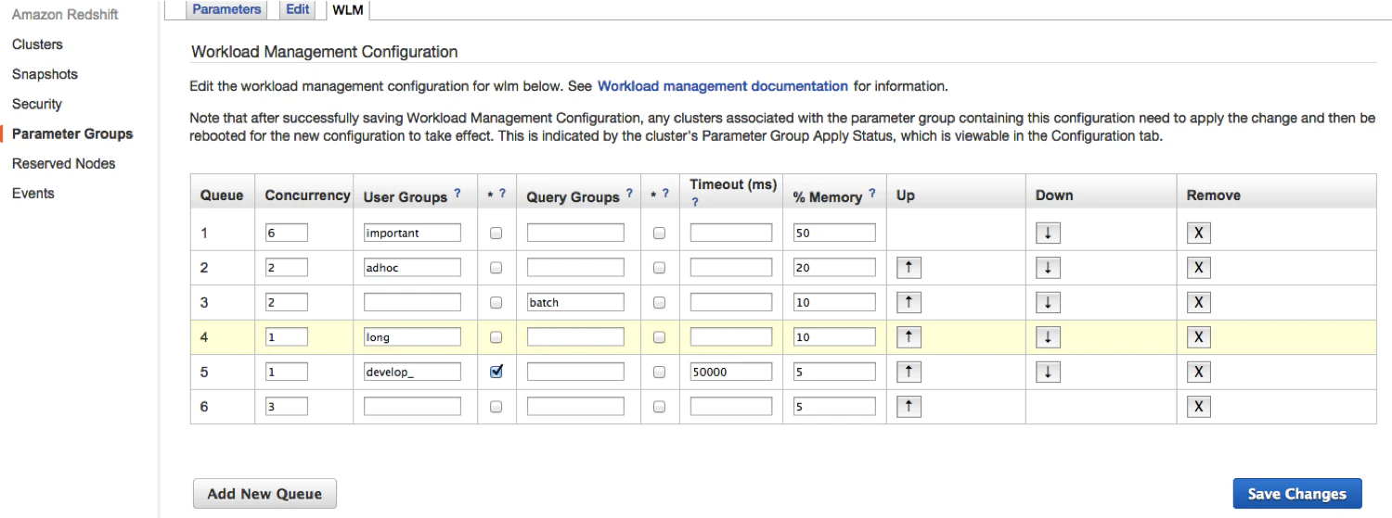Remove queue 5 with X button

[x=1199, y=372]
